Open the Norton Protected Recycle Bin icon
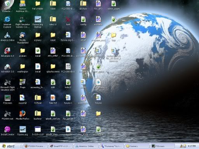The image size is (199, 149). [x=7, y=3]
